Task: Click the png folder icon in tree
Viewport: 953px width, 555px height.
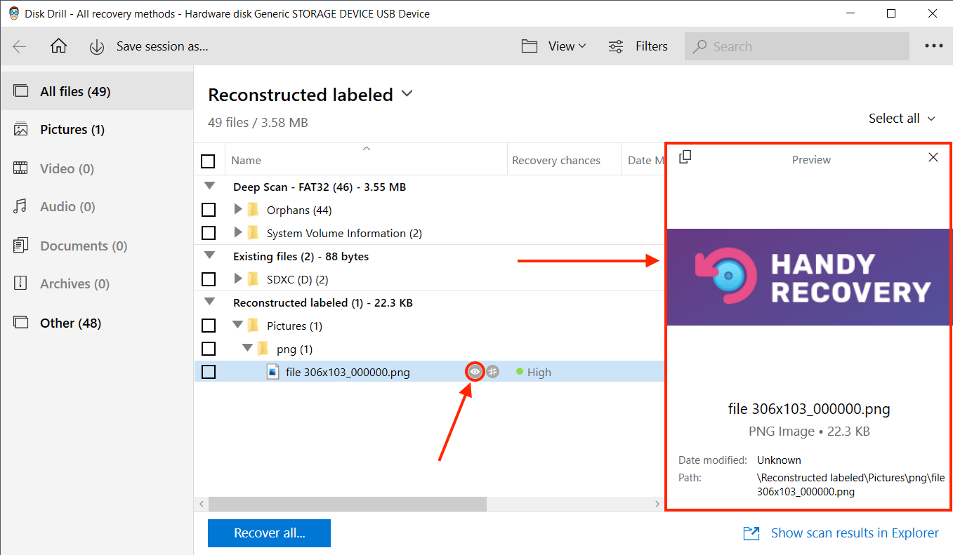Action: tap(263, 349)
